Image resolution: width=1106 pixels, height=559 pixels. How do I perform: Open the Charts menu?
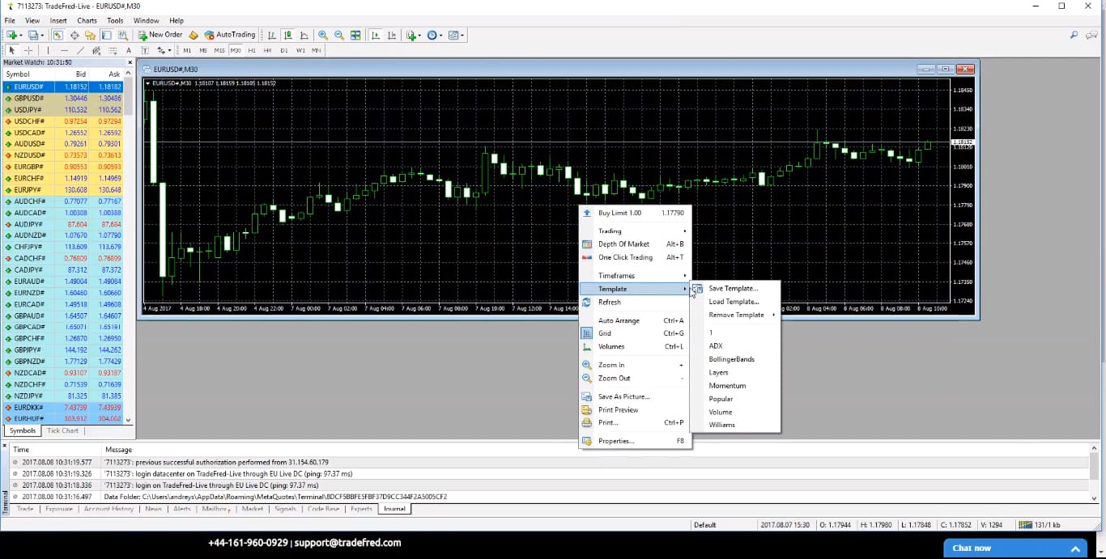[x=87, y=20]
